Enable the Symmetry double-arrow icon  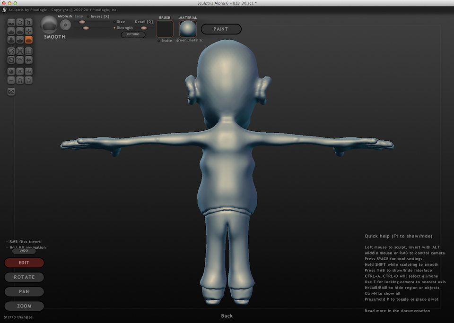tap(28, 60)
